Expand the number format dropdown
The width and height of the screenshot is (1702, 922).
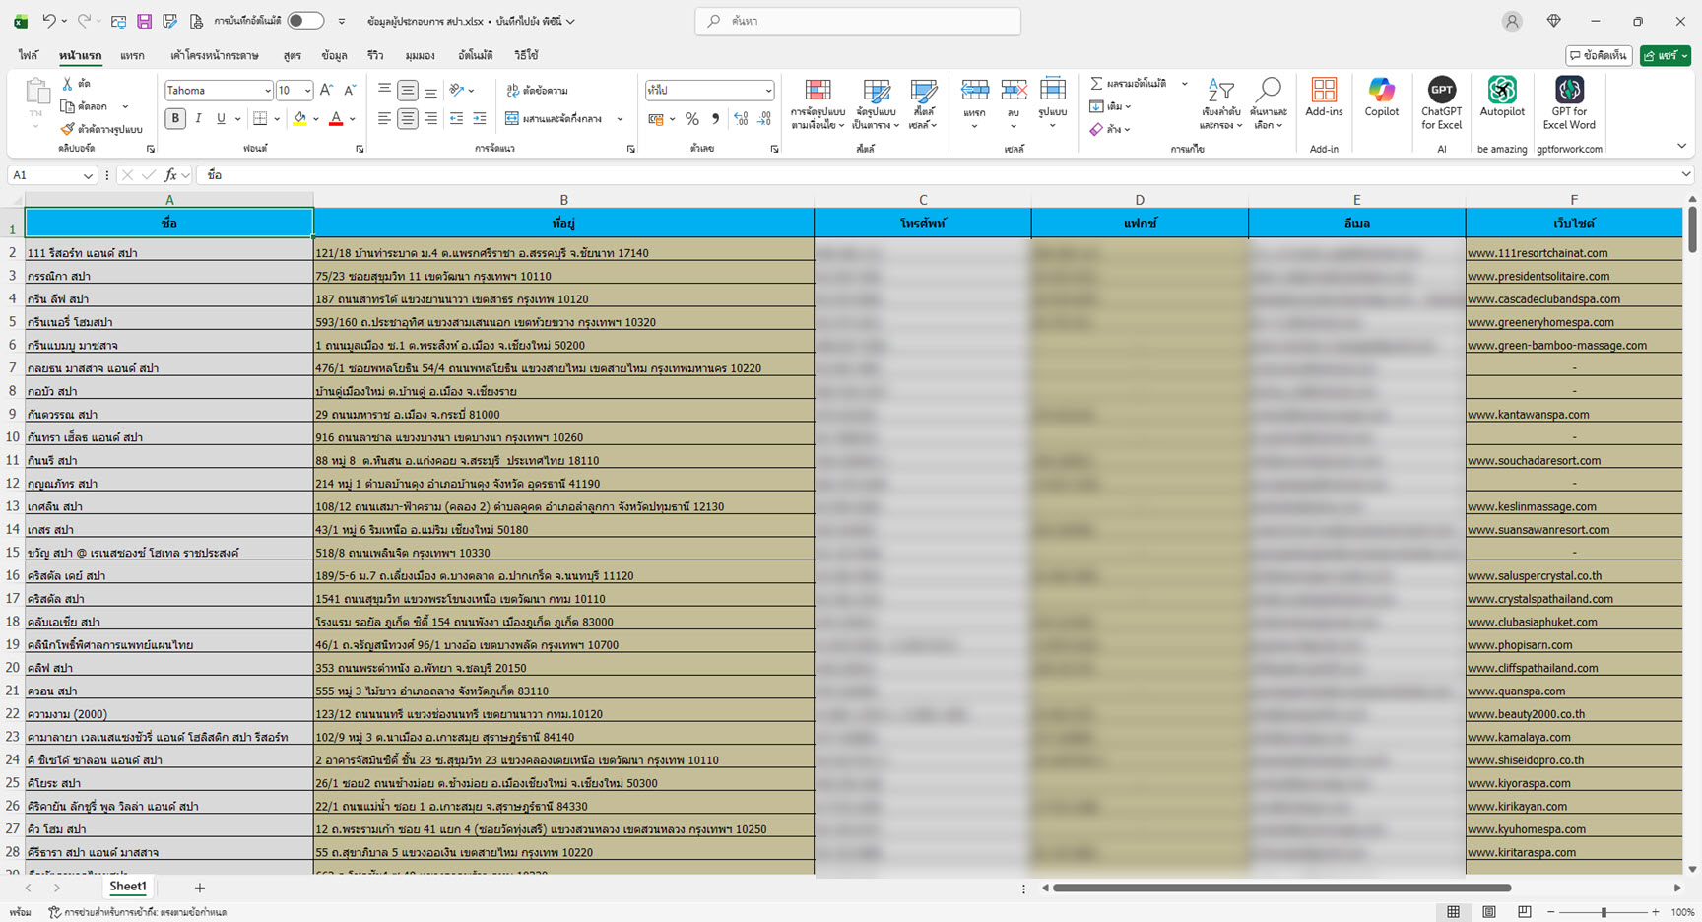(x=768, y=91)
